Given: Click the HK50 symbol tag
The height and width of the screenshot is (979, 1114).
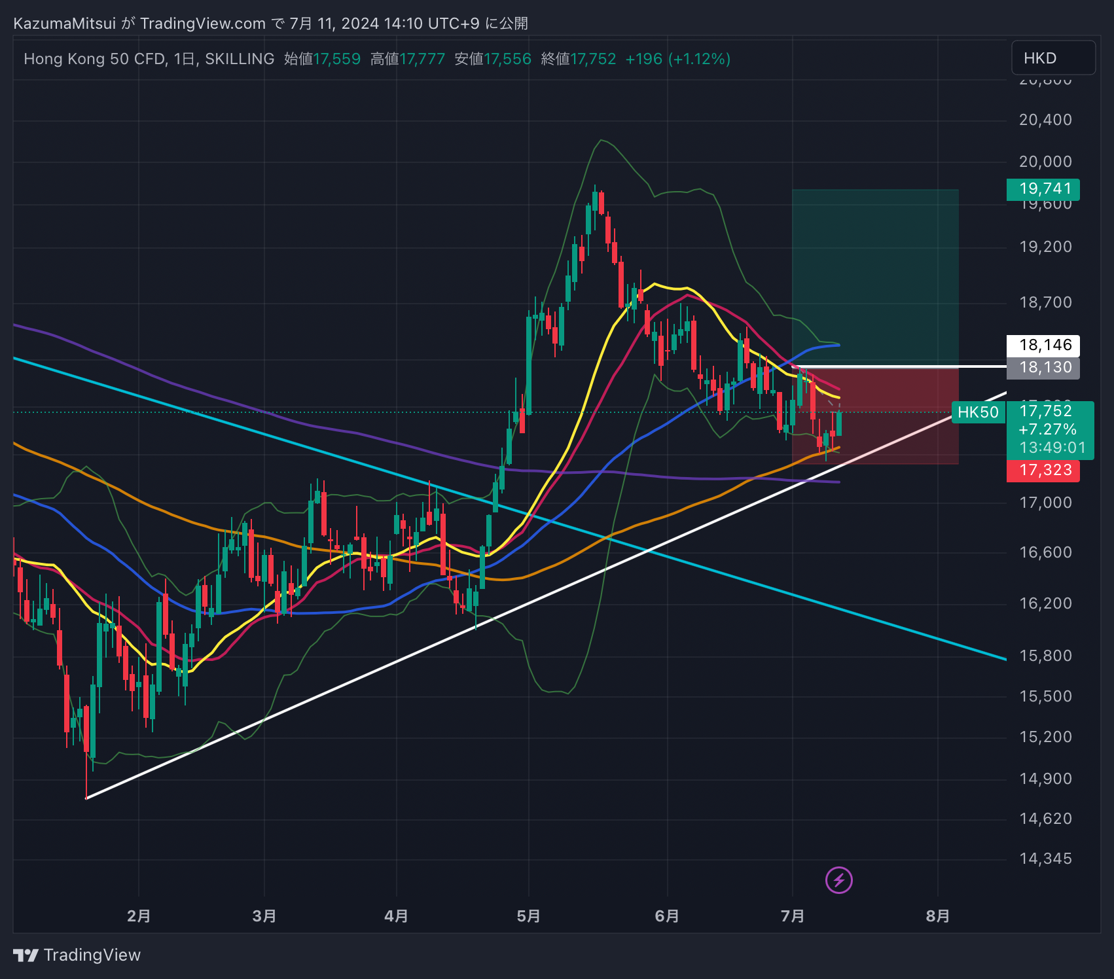Looking at the screenshot, I should tap(978, 412).
